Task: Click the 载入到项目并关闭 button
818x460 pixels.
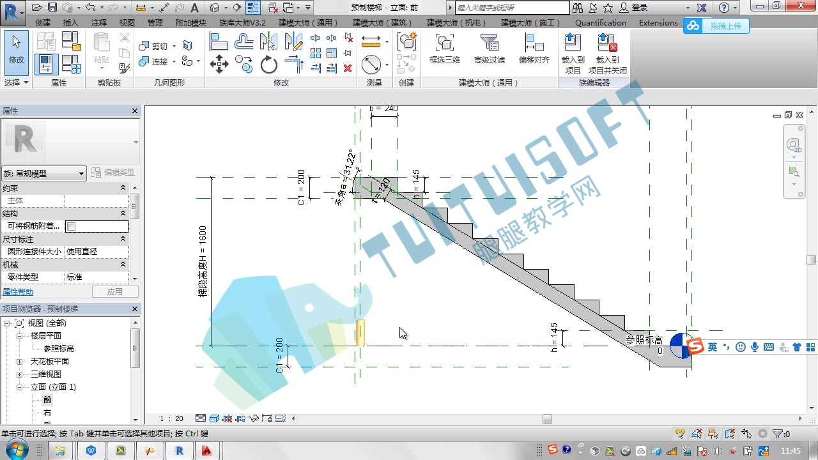Action: pos(608,54)
